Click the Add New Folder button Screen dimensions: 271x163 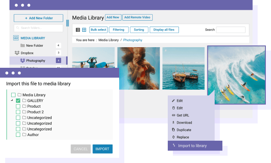point(38,18)
